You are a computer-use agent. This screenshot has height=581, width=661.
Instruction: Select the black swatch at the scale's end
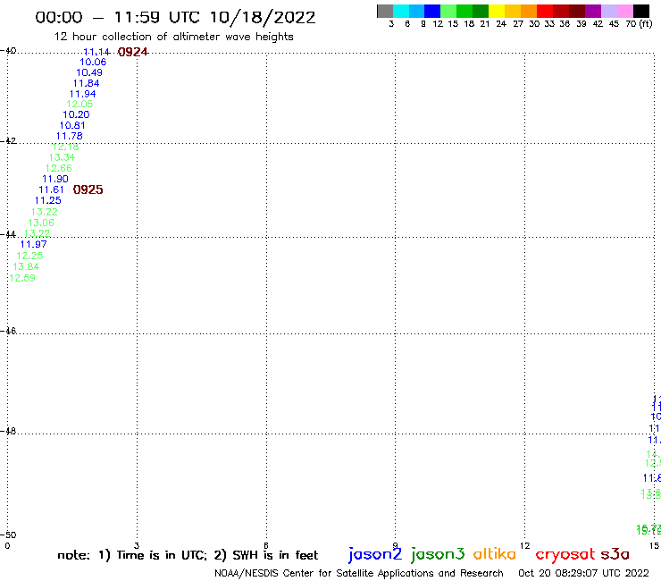(641, 11)
